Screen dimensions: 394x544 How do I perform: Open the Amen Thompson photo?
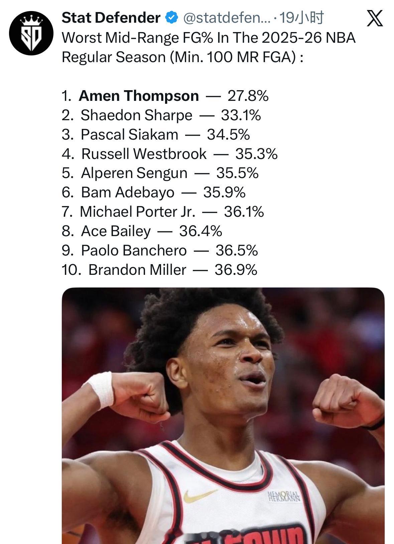pos(223,416)
